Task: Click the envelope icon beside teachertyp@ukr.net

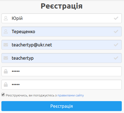Action: point(6,45)
